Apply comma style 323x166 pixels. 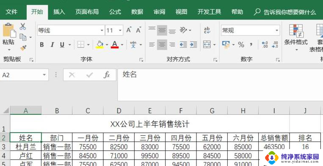coord(251,44)
